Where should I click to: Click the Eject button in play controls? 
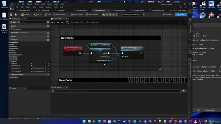(x=114, y=14)
